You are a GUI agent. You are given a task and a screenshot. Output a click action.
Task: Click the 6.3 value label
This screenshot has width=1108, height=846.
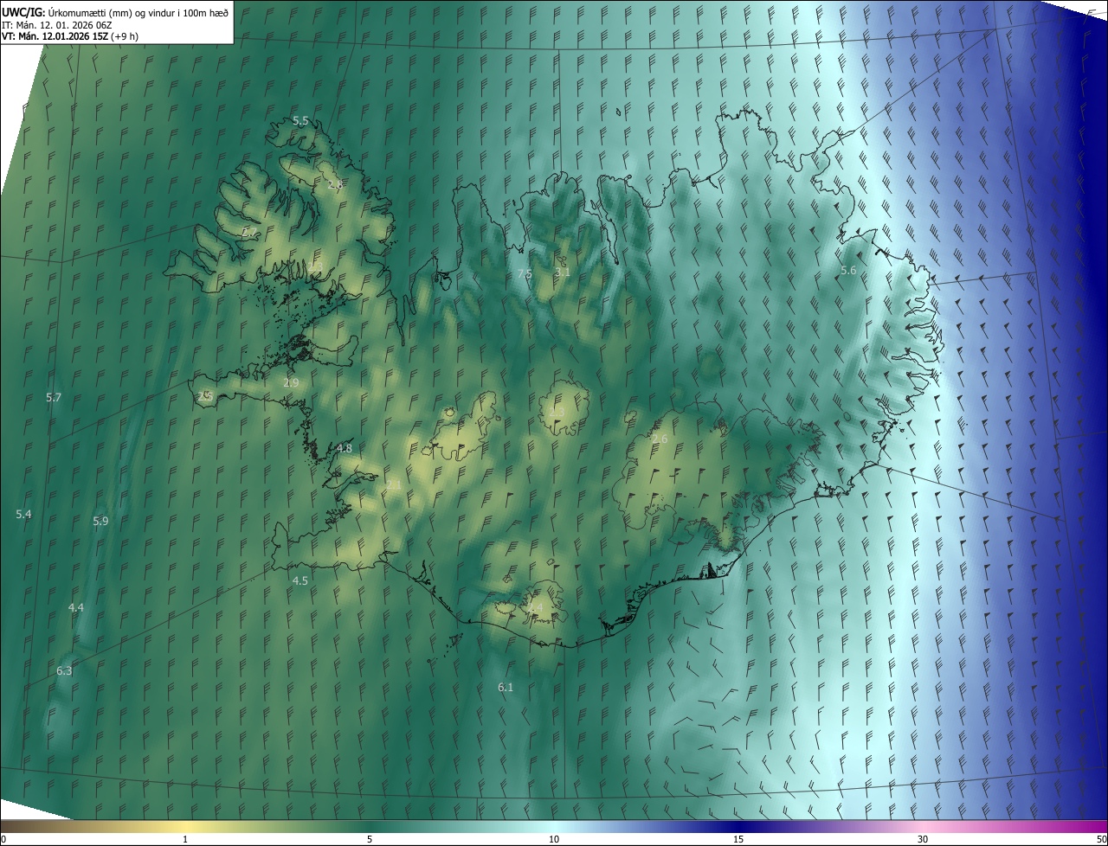(64, 670)
